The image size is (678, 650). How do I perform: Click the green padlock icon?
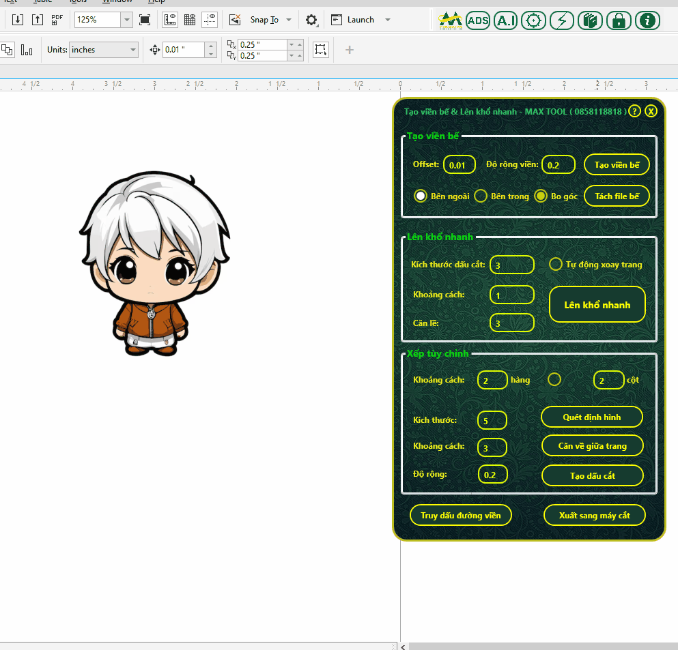pos(619,20)
